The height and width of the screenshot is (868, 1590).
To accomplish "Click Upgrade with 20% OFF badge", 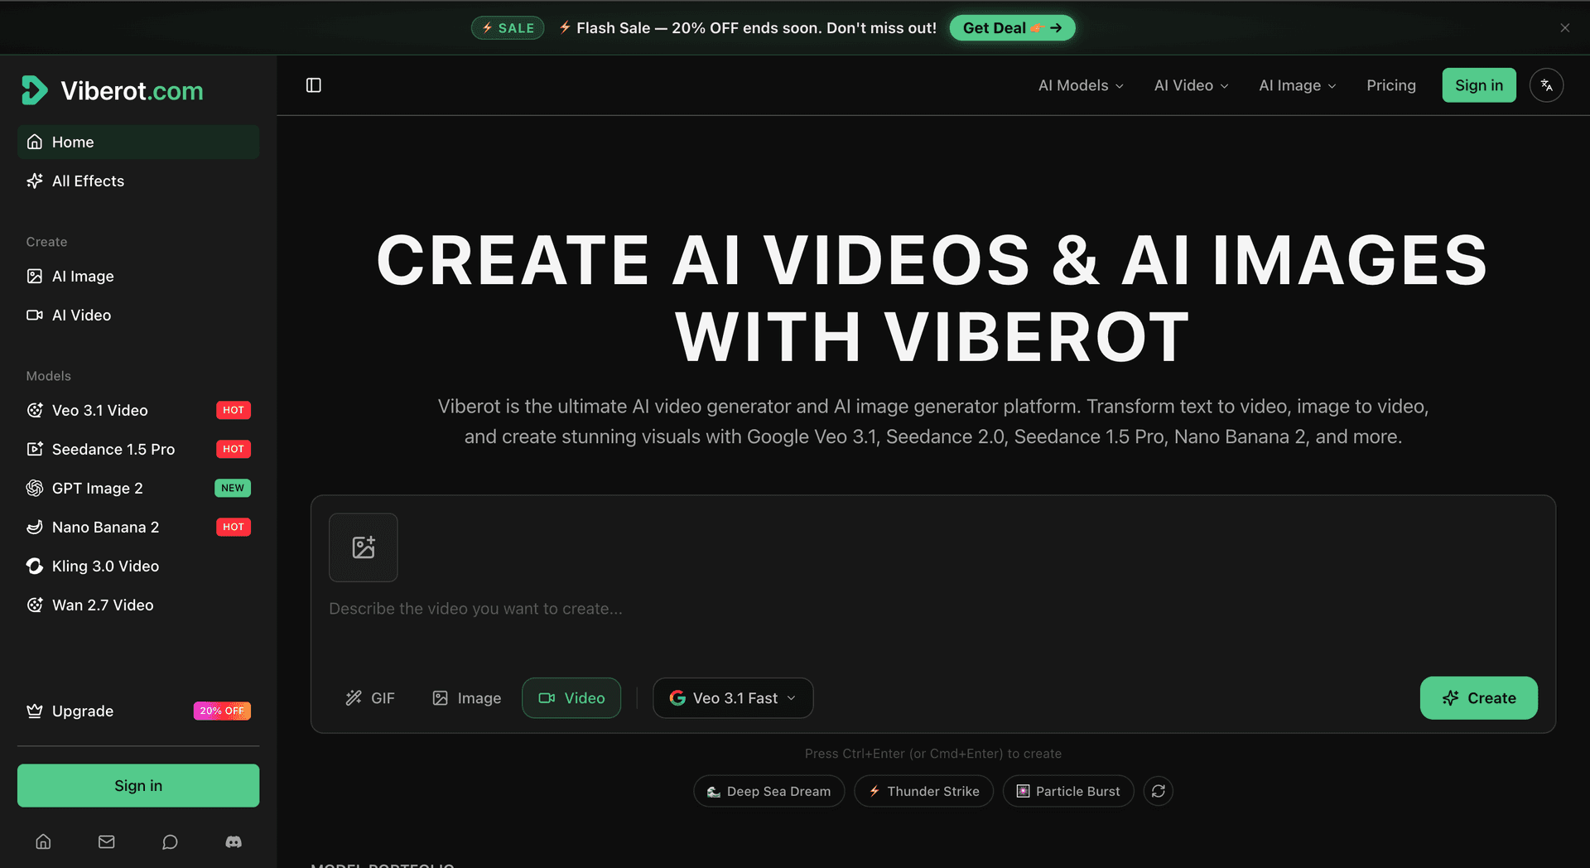I will [x=138, y=711].
